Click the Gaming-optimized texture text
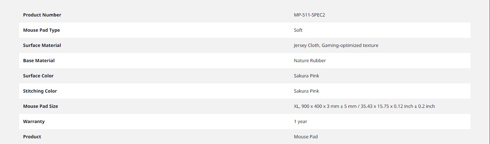Viewport: 490px width, 144px height. (x=350, y=45)
